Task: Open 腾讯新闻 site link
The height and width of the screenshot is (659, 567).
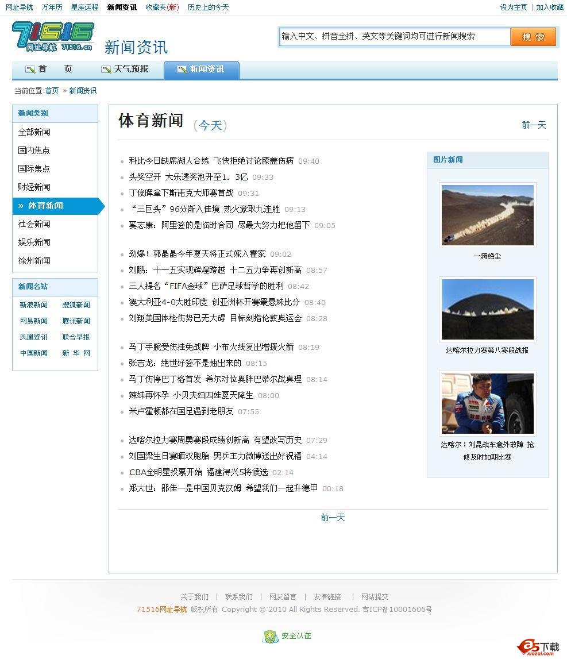Action: 76,321
